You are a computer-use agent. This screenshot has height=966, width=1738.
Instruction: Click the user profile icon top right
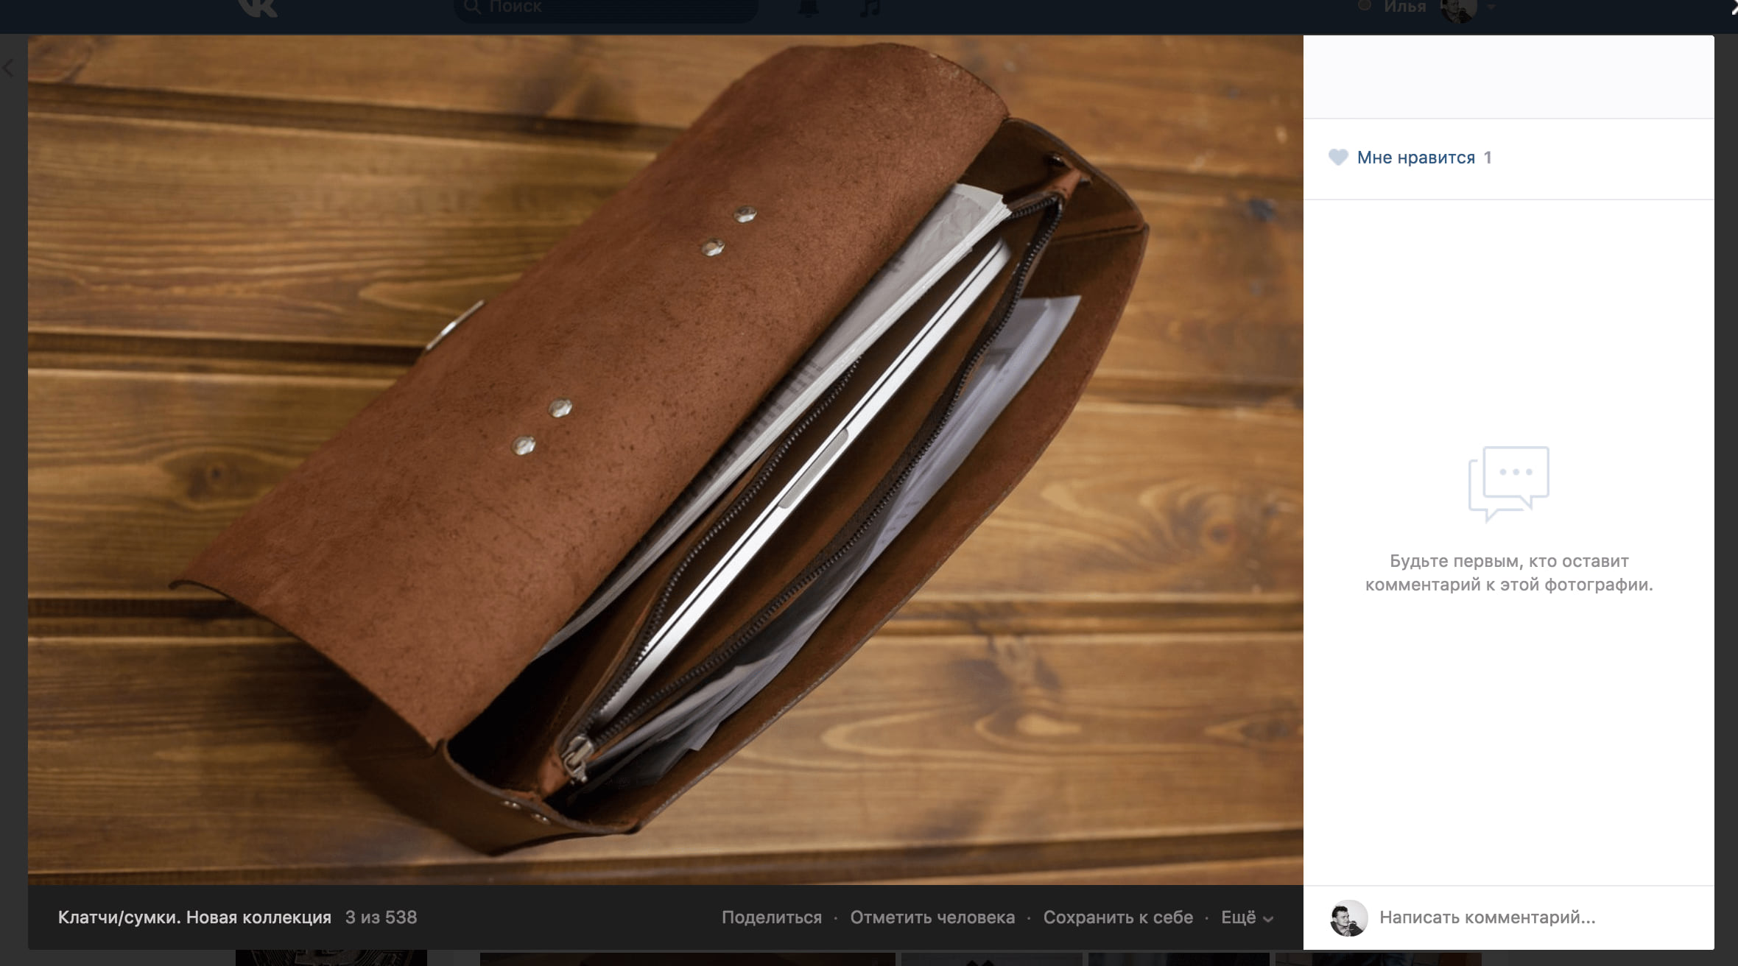[1466, 10]
